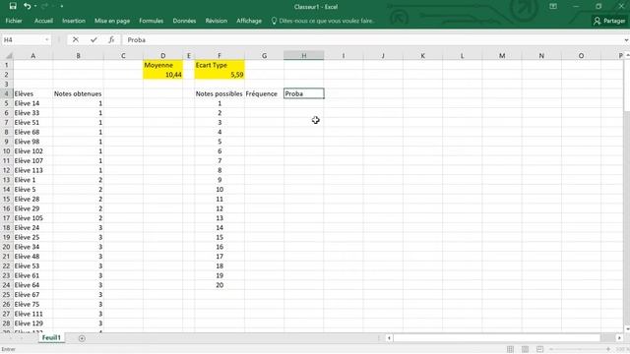The image size is (630, 354).
Task: Open the undo history dropdown arrow
Action: [35, 6]
